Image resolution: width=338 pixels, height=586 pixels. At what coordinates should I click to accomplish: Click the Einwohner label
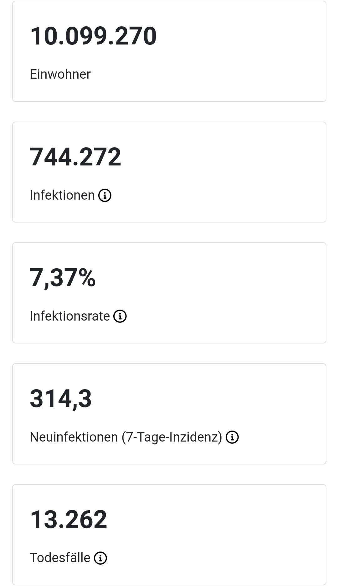point(60,74)
